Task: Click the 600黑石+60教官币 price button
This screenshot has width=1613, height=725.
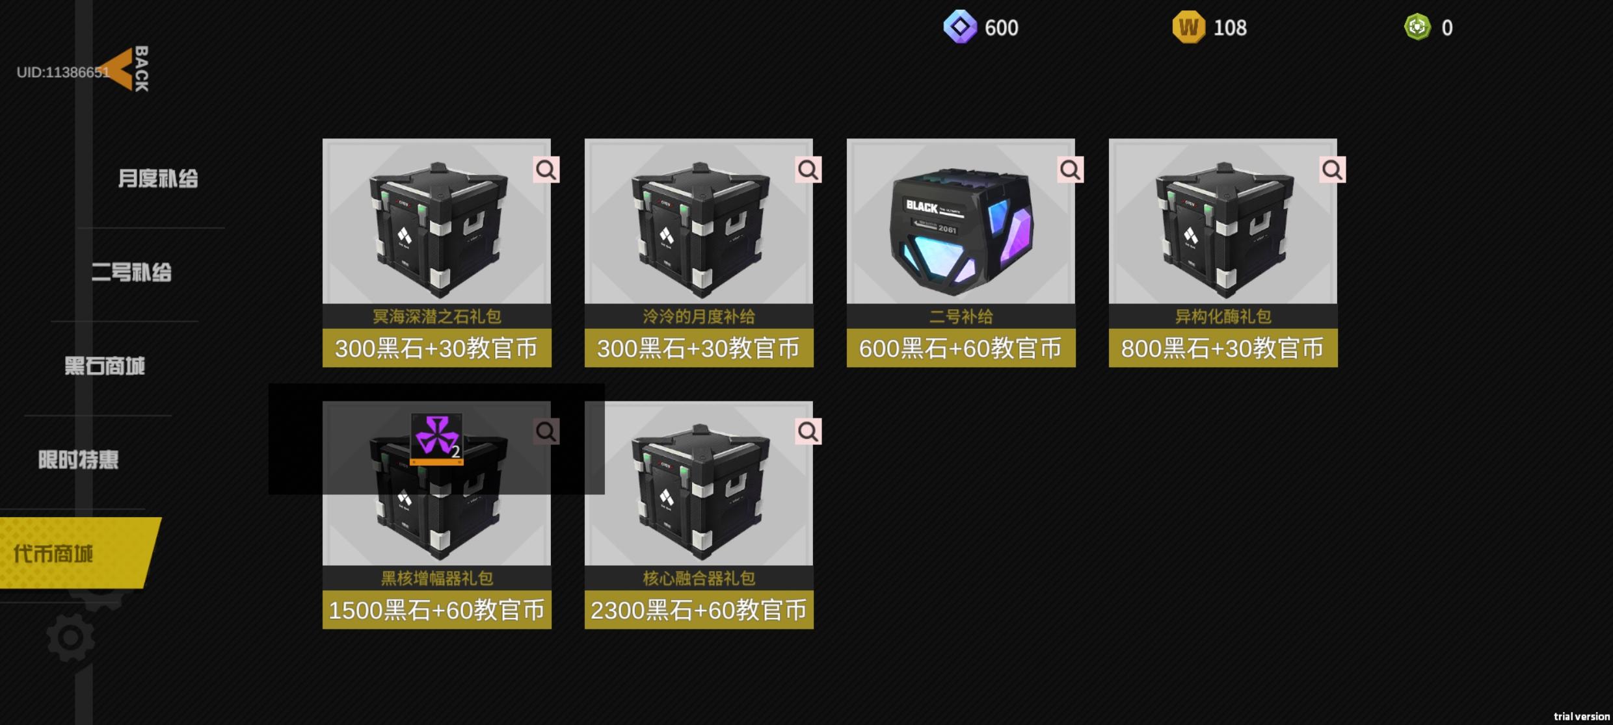Action: coord(961,348)
